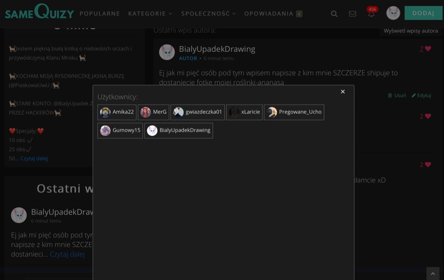This screenshot has width=444, height=280.
Task: Click the Edytuj link on post
Action: pos(421,95)
